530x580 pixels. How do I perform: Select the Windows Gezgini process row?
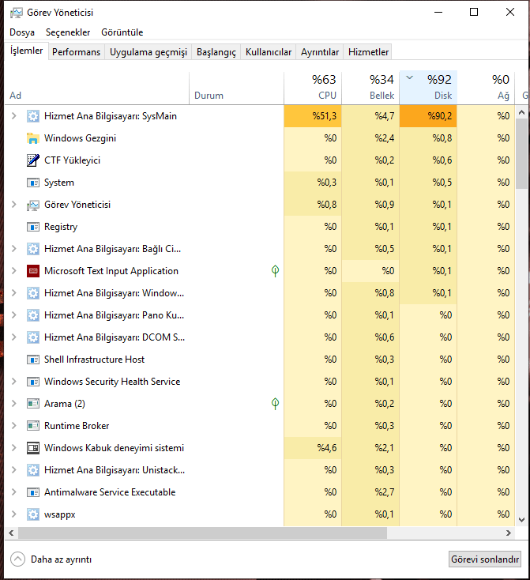pyautogui.click(x=260, y=138)
